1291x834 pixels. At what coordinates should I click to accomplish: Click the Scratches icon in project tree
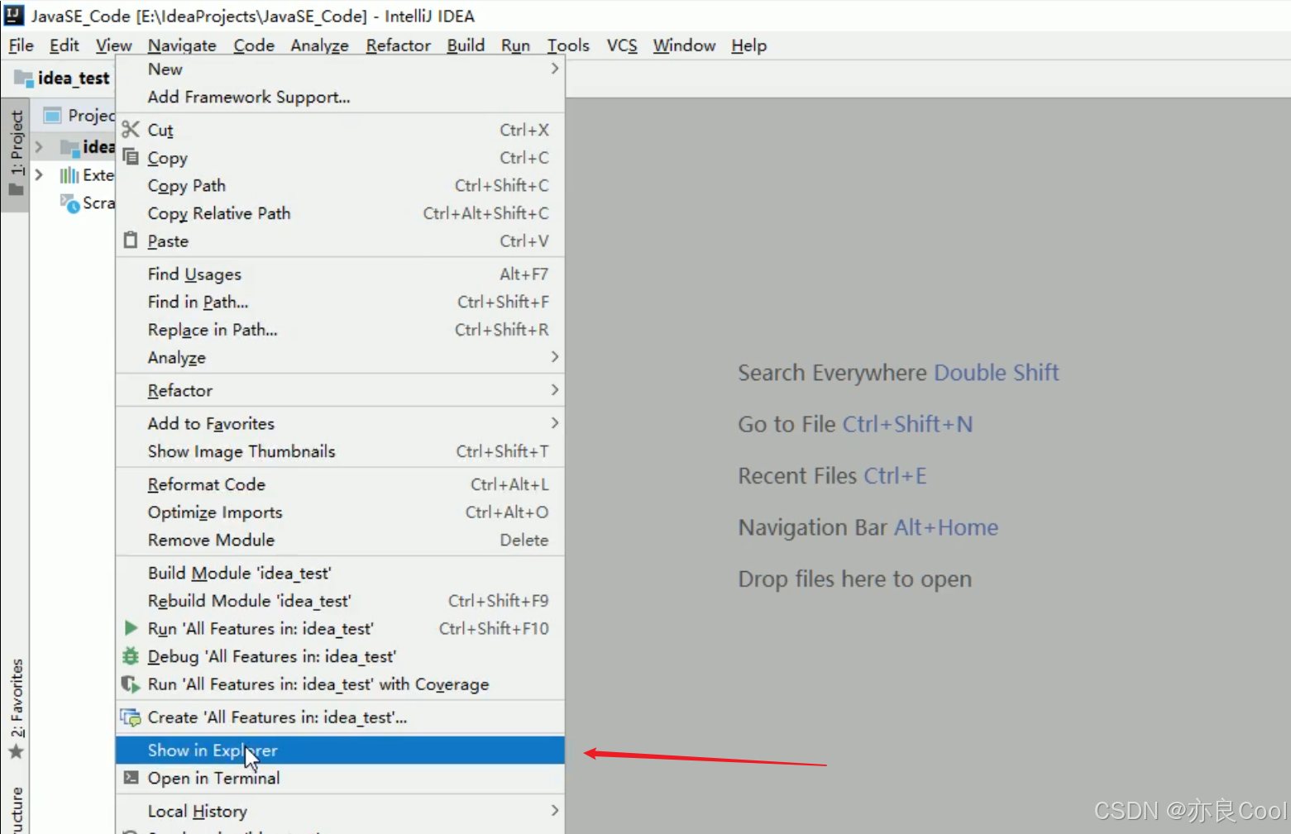coord(70,203)
